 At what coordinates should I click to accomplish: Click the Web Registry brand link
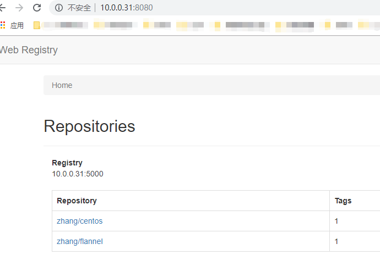(29, 50)
